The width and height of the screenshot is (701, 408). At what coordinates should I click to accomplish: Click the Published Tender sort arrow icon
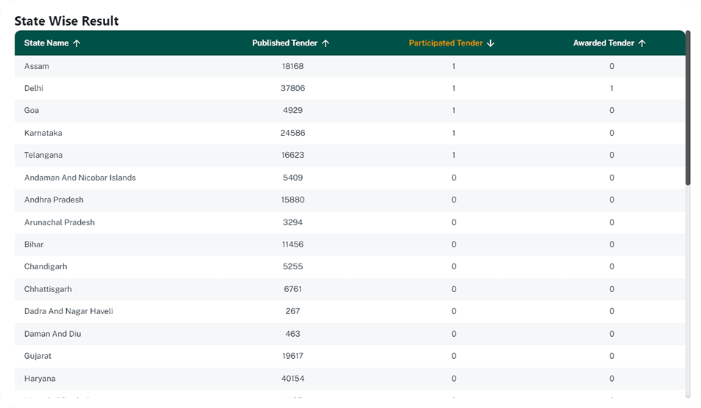tap(326, 43)
